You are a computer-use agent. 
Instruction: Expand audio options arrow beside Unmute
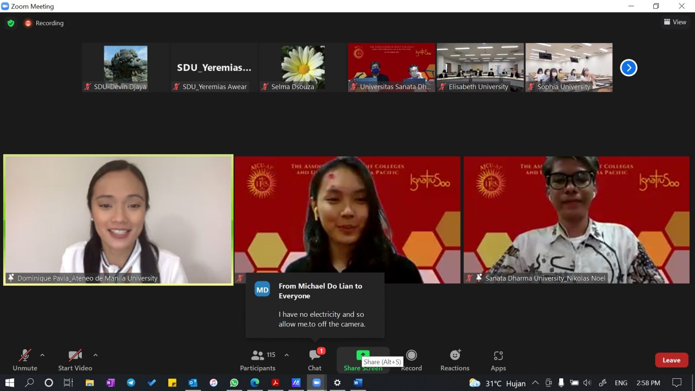(43, 355)
